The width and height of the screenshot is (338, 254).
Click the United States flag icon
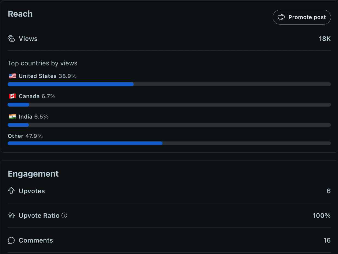[x=12, y=76]
